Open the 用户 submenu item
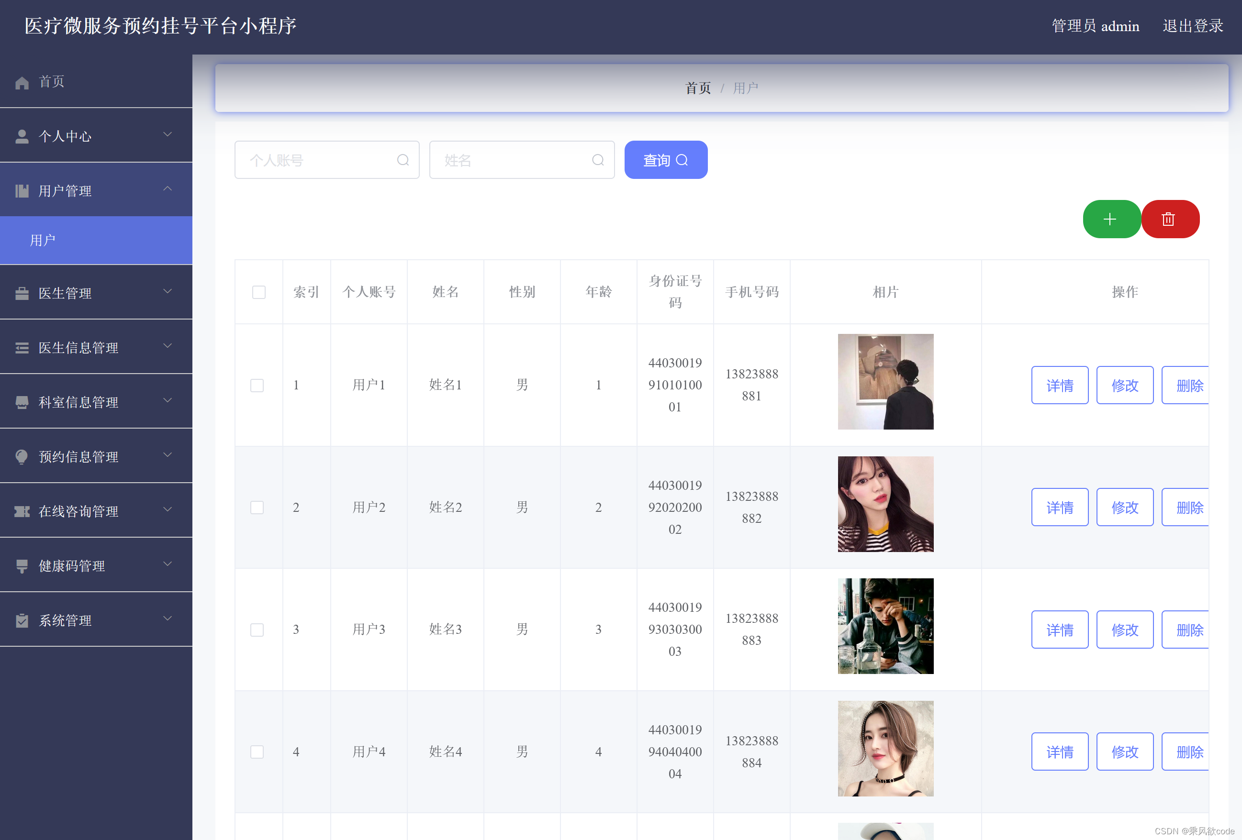This screenshot has width=1242, height=840. tap(43, 240)
